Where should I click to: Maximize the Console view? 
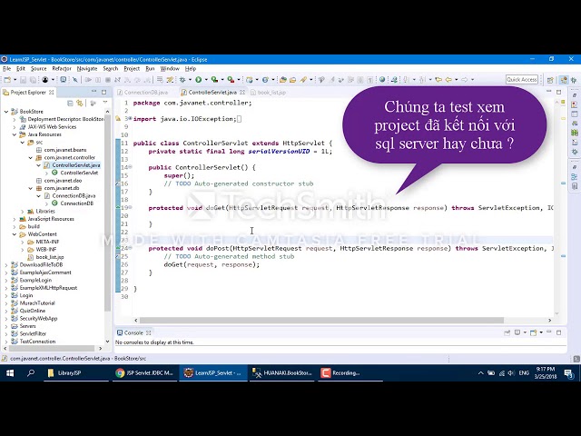point(559,332)
